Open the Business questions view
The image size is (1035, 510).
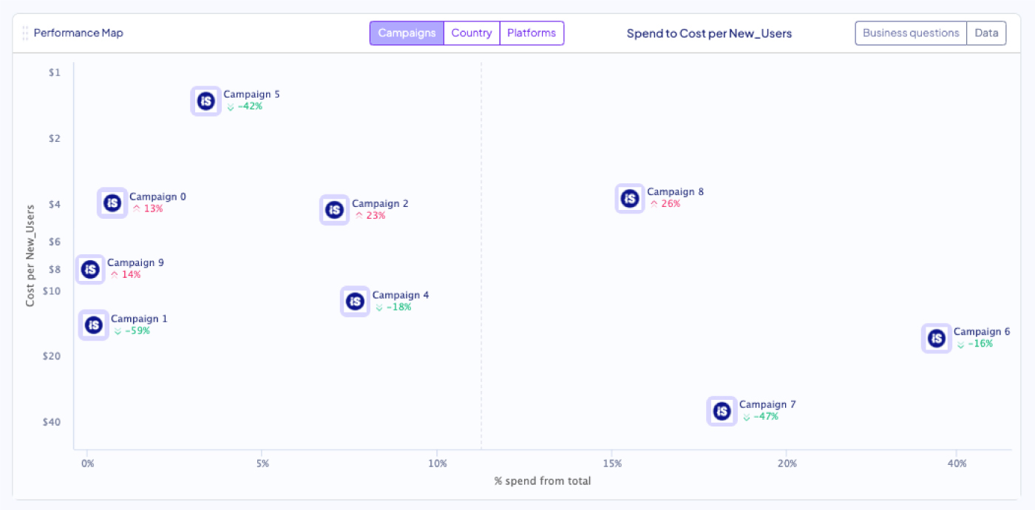tap(911, 33)
